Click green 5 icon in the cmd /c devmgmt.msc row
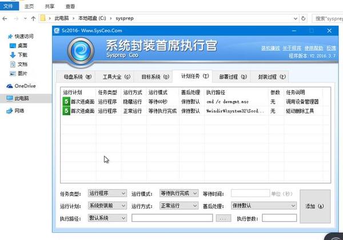This screenshot has width=343, height=240. pyautogui.click(x=66, y=102)
